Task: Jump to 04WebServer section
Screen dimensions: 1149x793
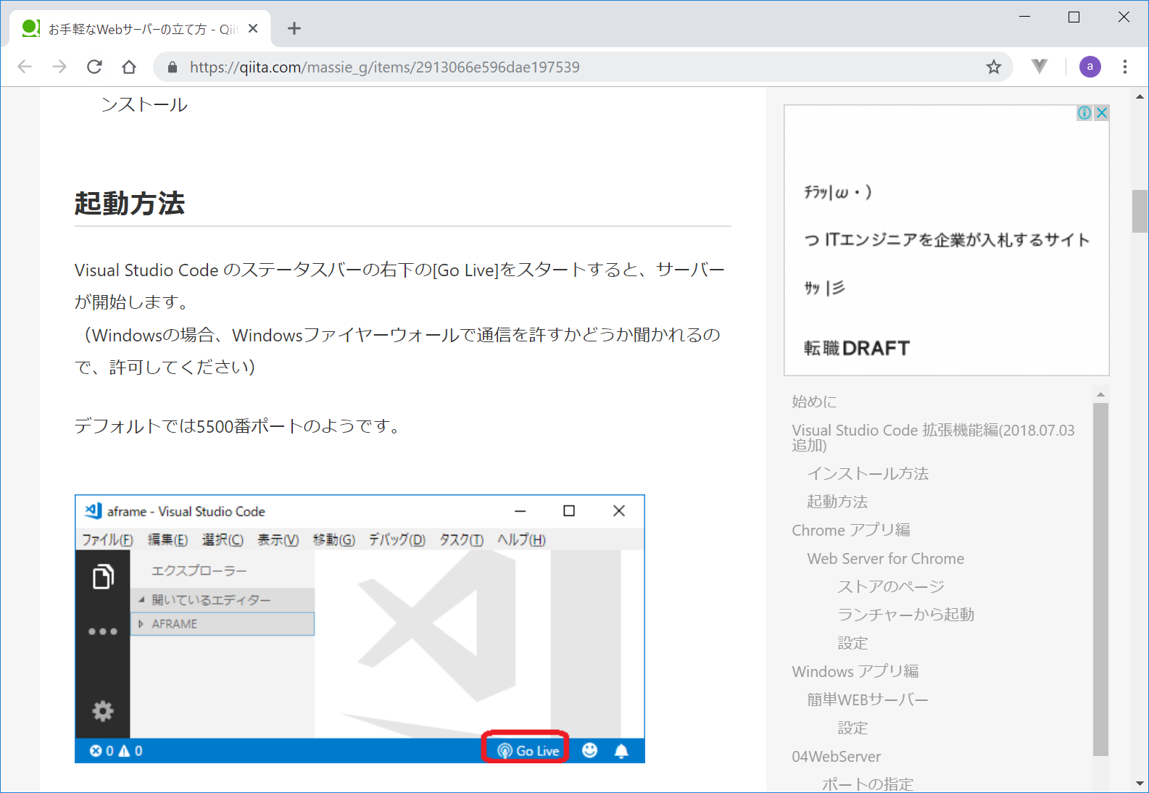Action: (x=836, y=756)
